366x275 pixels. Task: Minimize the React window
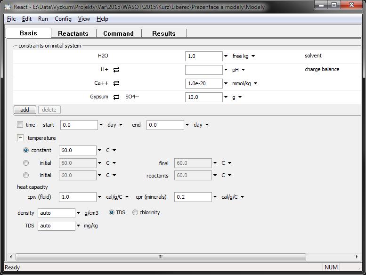[321, 5]
